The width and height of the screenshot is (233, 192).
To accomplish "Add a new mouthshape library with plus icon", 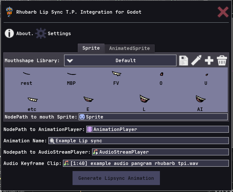I will point(209,60).
